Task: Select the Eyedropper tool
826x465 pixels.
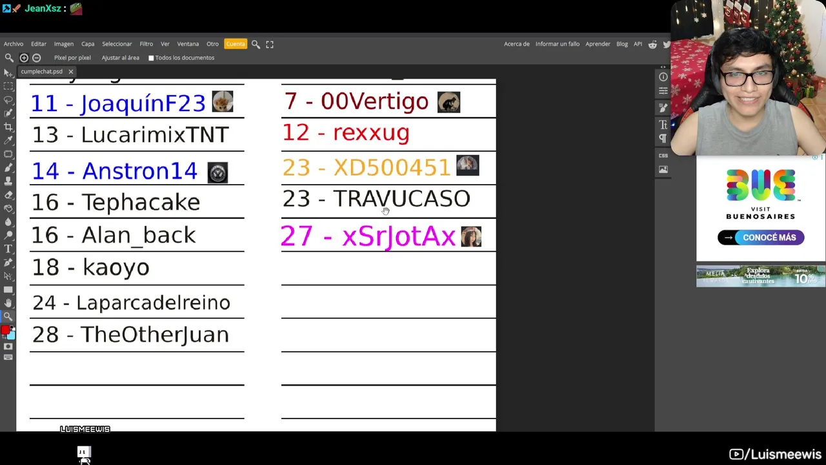Action: [x=8, y=141]
